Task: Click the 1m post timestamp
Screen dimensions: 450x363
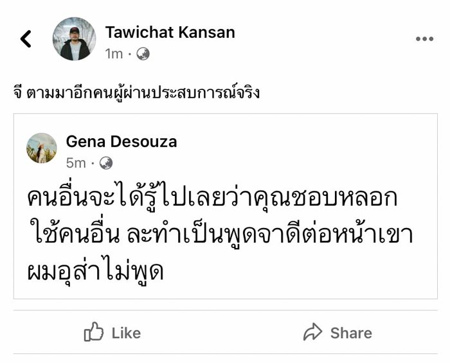Action: point(114,54)
